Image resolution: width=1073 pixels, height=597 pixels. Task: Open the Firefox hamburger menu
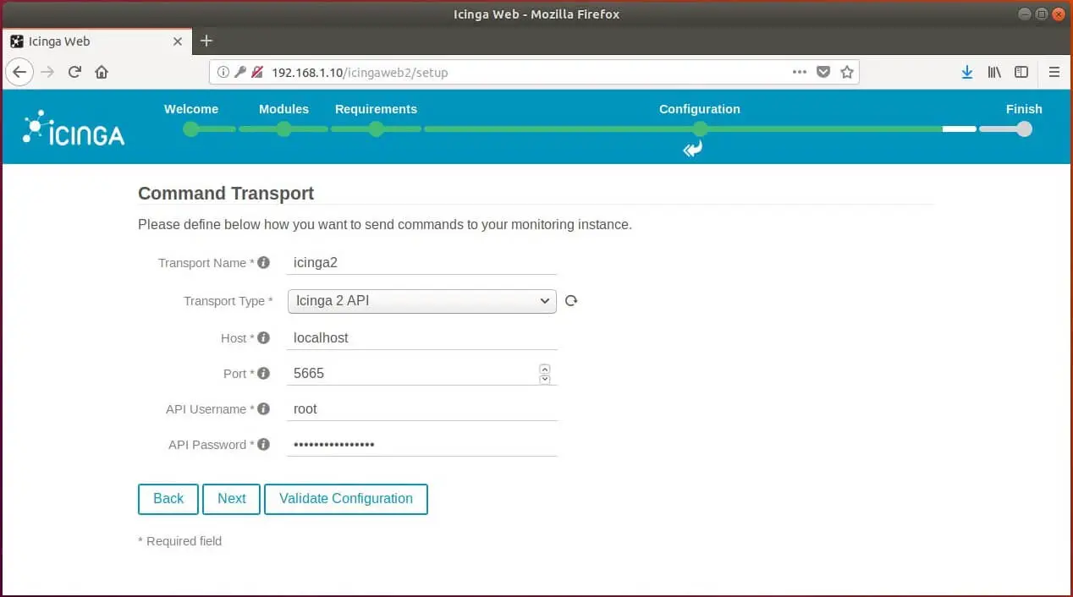point(1054,72)
